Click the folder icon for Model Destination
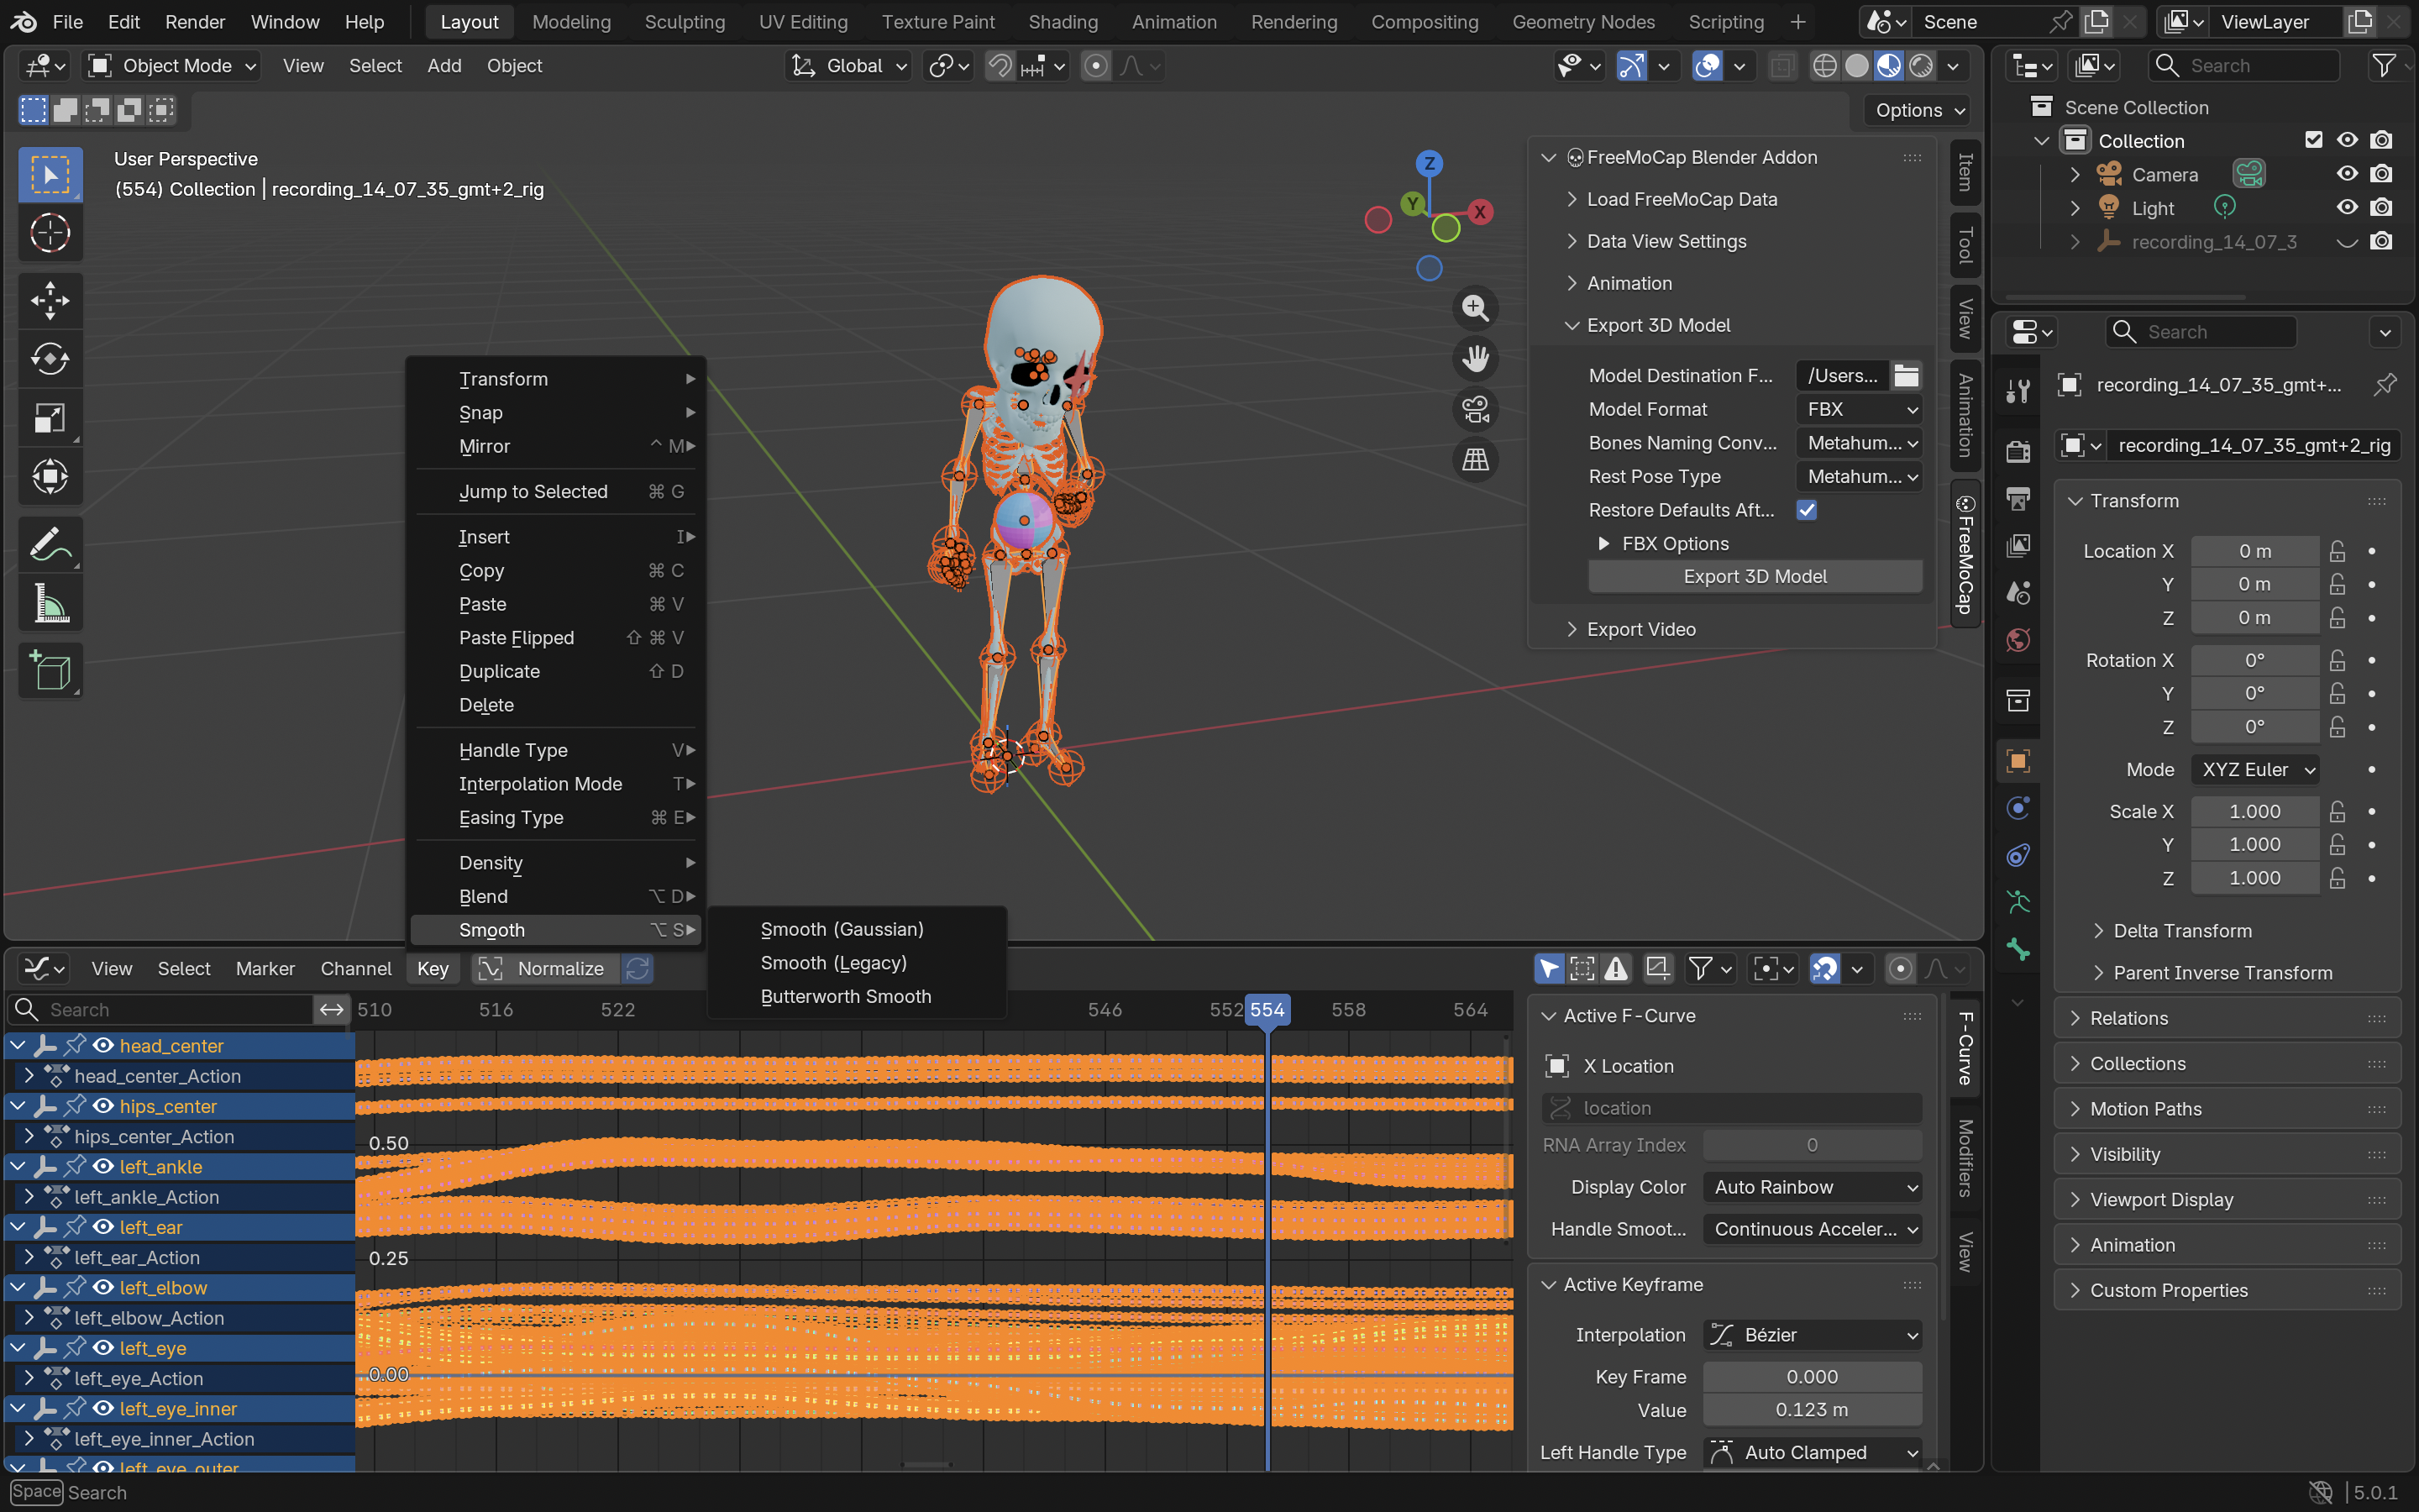This screenshot has height=1512, width=2419. tap(1906, 375)
